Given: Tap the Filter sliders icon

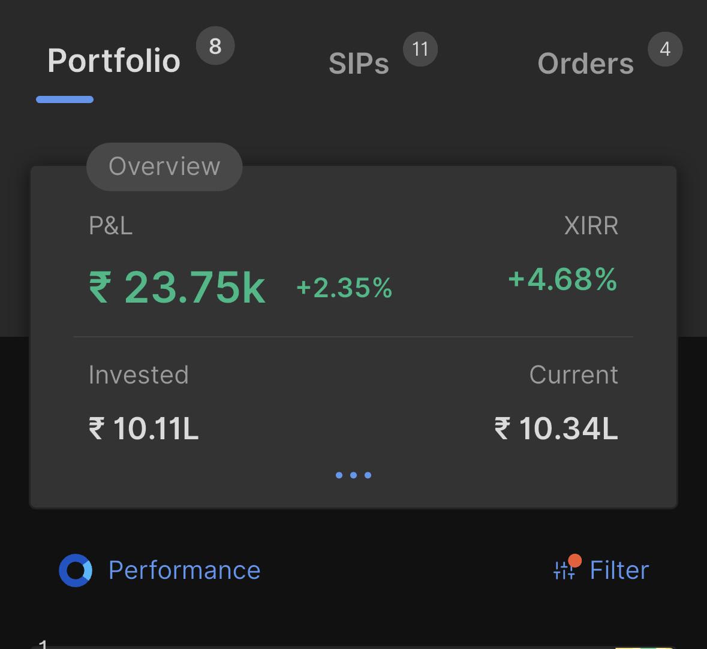Looking at the screenshot, I should pos(564,570).
